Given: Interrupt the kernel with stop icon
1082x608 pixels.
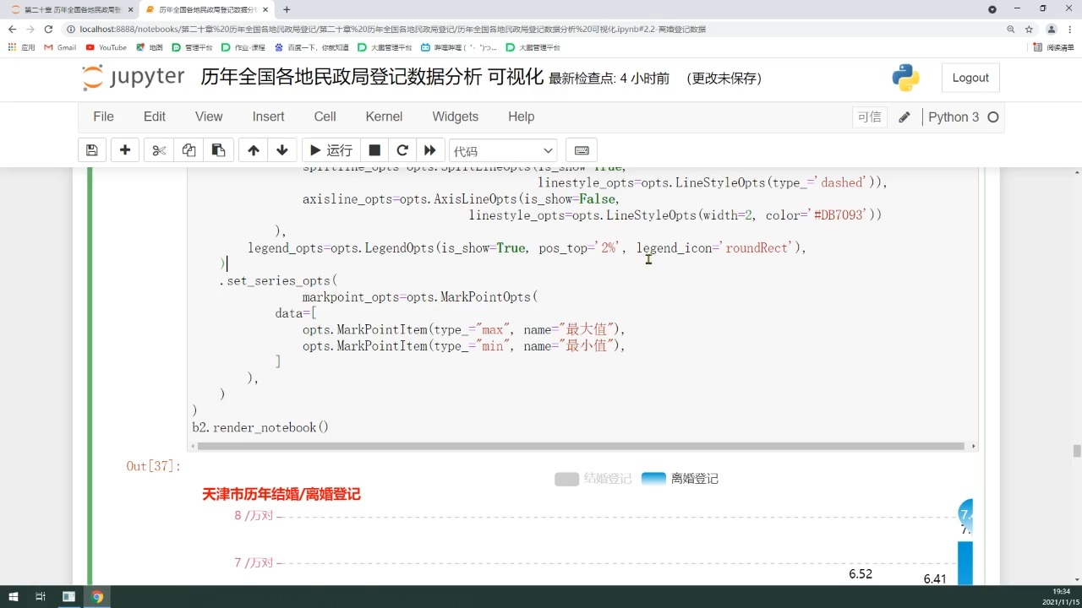Looking at the screenshot, I should click(x=374, y=150).
